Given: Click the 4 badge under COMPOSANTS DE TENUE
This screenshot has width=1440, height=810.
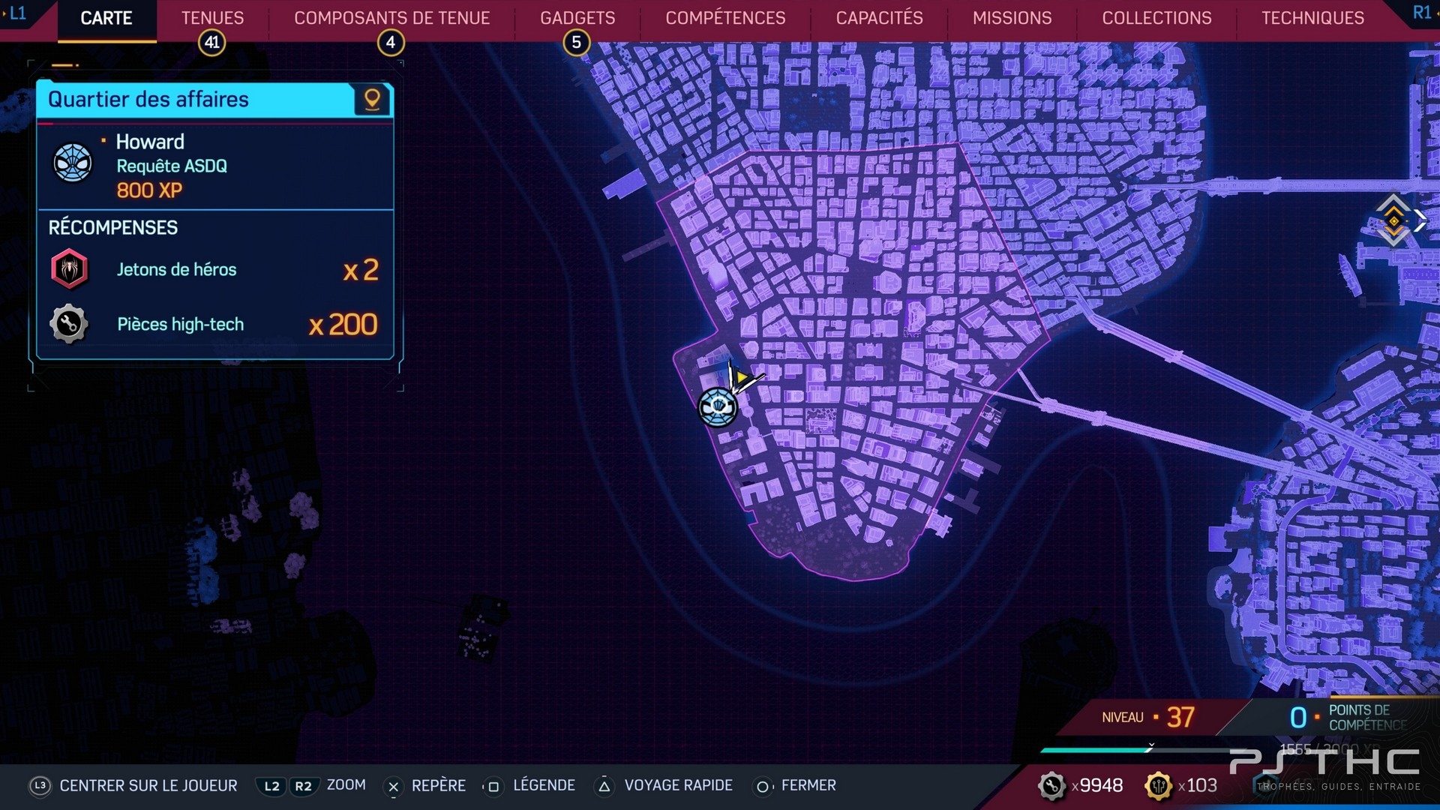Looking at the screenshot, I should [391, 43].
